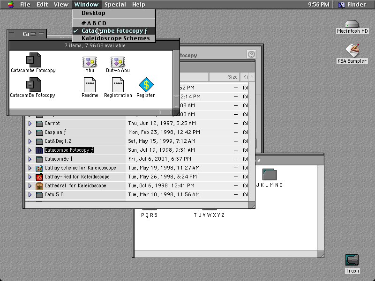Click the Carrot folder icon in the list
375x281 pixels.
[39, 124]
